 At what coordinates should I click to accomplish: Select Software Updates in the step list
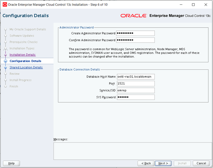click(x=22, y=35)
